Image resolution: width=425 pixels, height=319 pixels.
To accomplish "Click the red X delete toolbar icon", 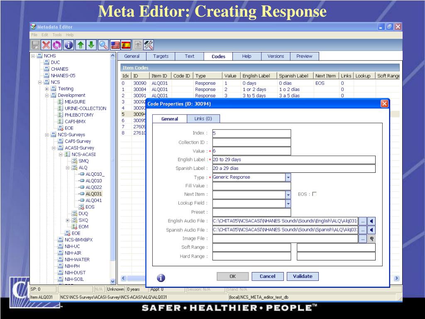I will point(46,45).
